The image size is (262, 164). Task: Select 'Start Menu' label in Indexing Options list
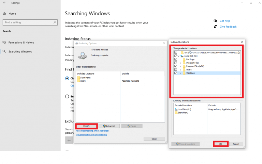(85, 78)
